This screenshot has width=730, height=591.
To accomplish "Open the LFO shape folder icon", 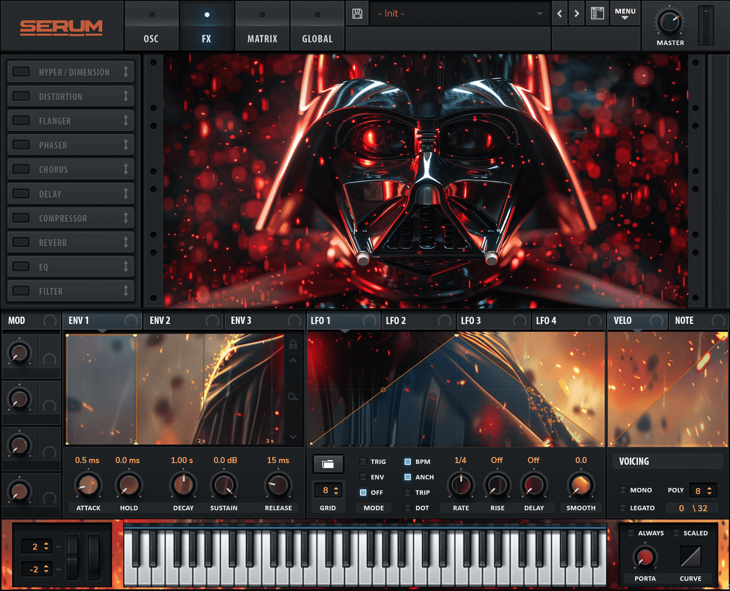I will point(328,464).
